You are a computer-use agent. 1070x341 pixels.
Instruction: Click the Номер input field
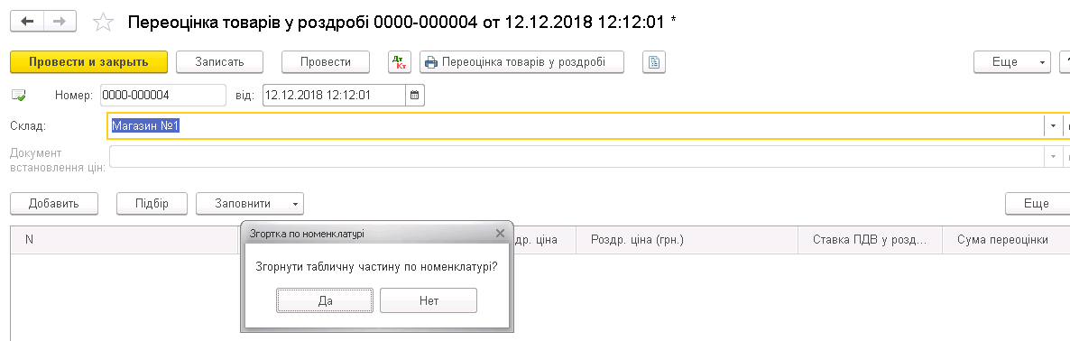point(163,96)
